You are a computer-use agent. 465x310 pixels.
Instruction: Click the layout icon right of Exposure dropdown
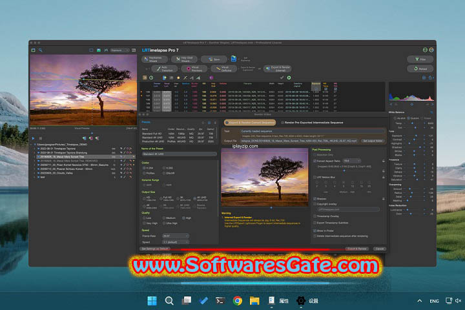[x=134, y=50]
